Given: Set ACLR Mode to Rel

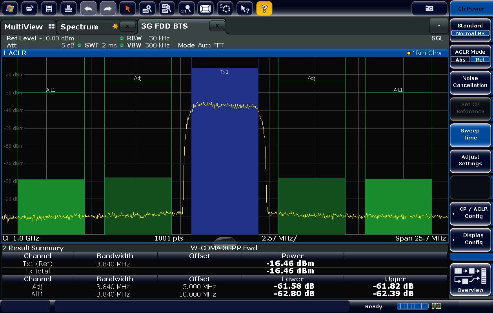Looking at the screenshot, I should [480, 60].
